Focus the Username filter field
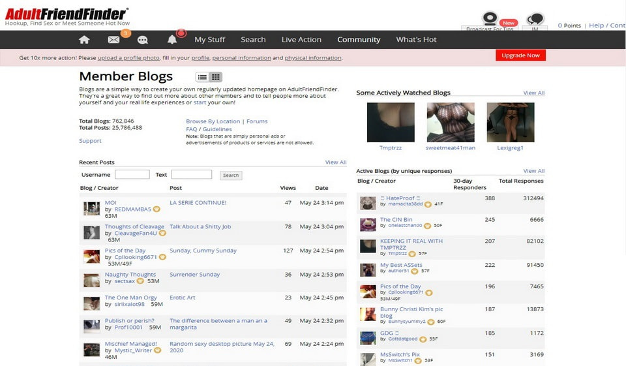 [x=132, y=175]
